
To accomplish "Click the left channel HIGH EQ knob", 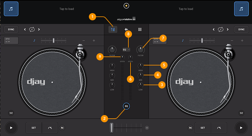I will (x=112, y=66).
